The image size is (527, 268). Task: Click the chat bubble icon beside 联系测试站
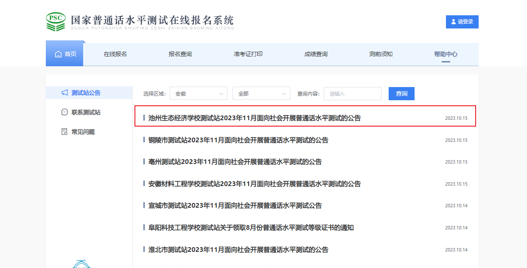(x=64, y=112)
